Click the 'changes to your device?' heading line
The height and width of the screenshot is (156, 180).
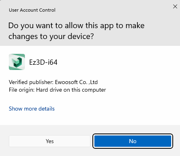point(51,37)
